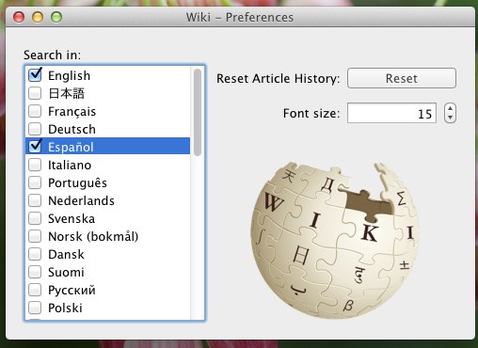Tick the Nederlands checkbox
This screenshot has width=478, height=348.
tap(35, 200)
